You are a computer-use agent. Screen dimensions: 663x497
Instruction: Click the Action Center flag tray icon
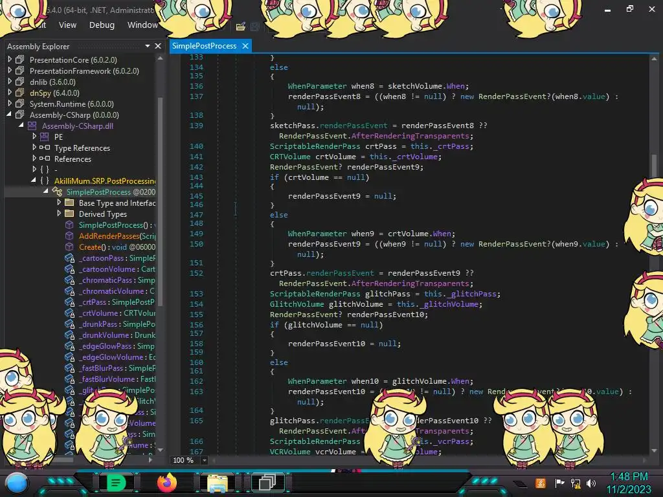point(559,483)
